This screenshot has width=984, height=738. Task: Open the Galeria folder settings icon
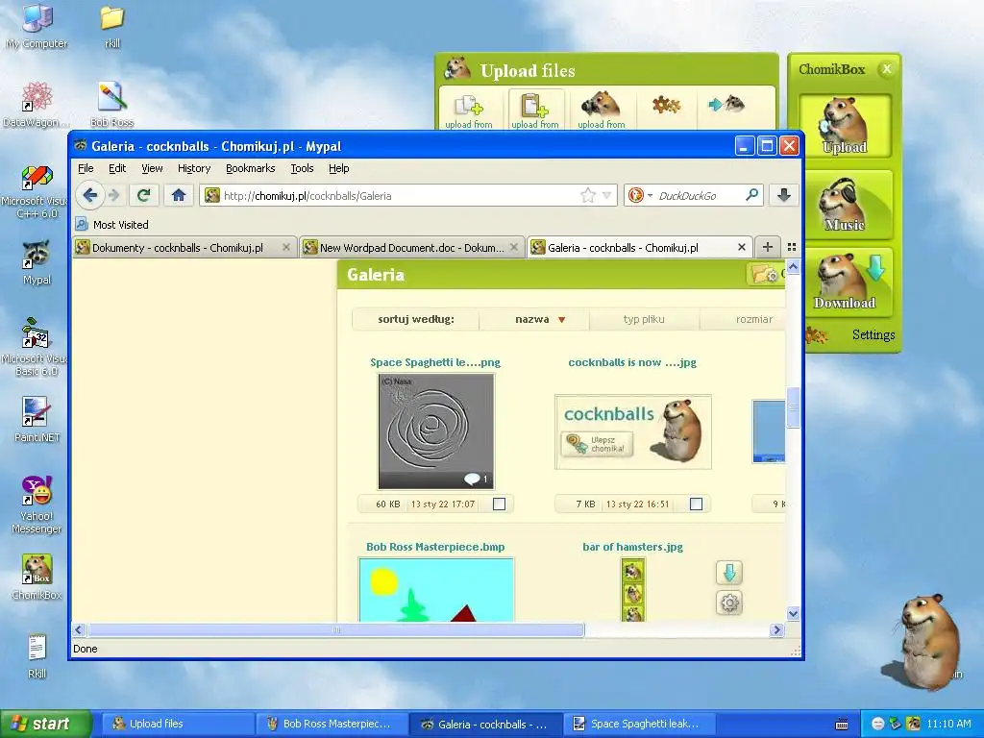[765, 275]
